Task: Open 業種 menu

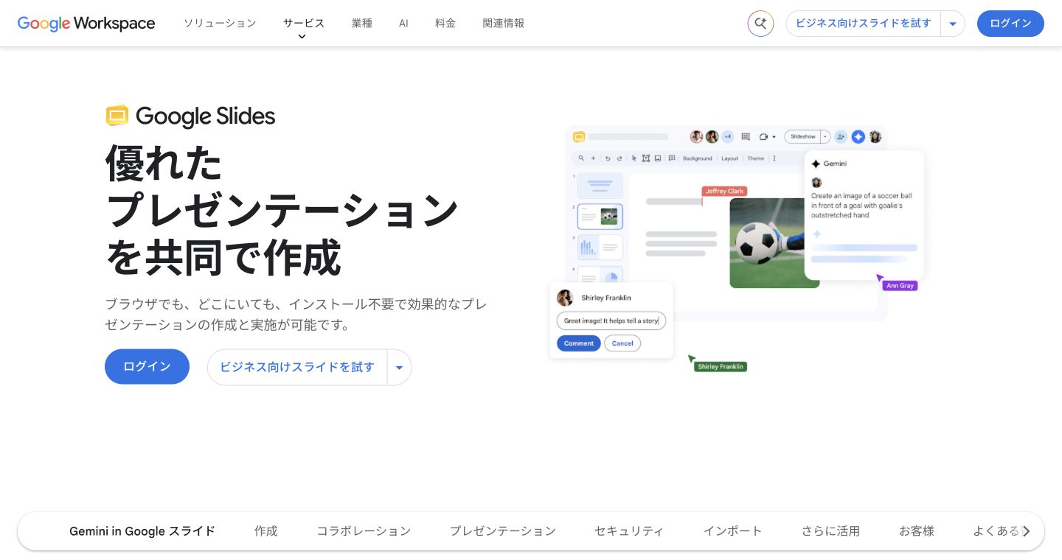Action: (x=362, y=24)
